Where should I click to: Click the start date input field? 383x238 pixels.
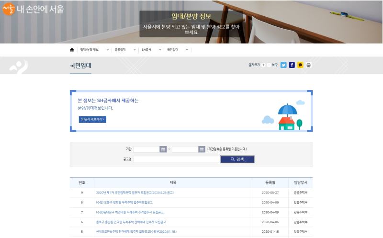tap(146, 149)
